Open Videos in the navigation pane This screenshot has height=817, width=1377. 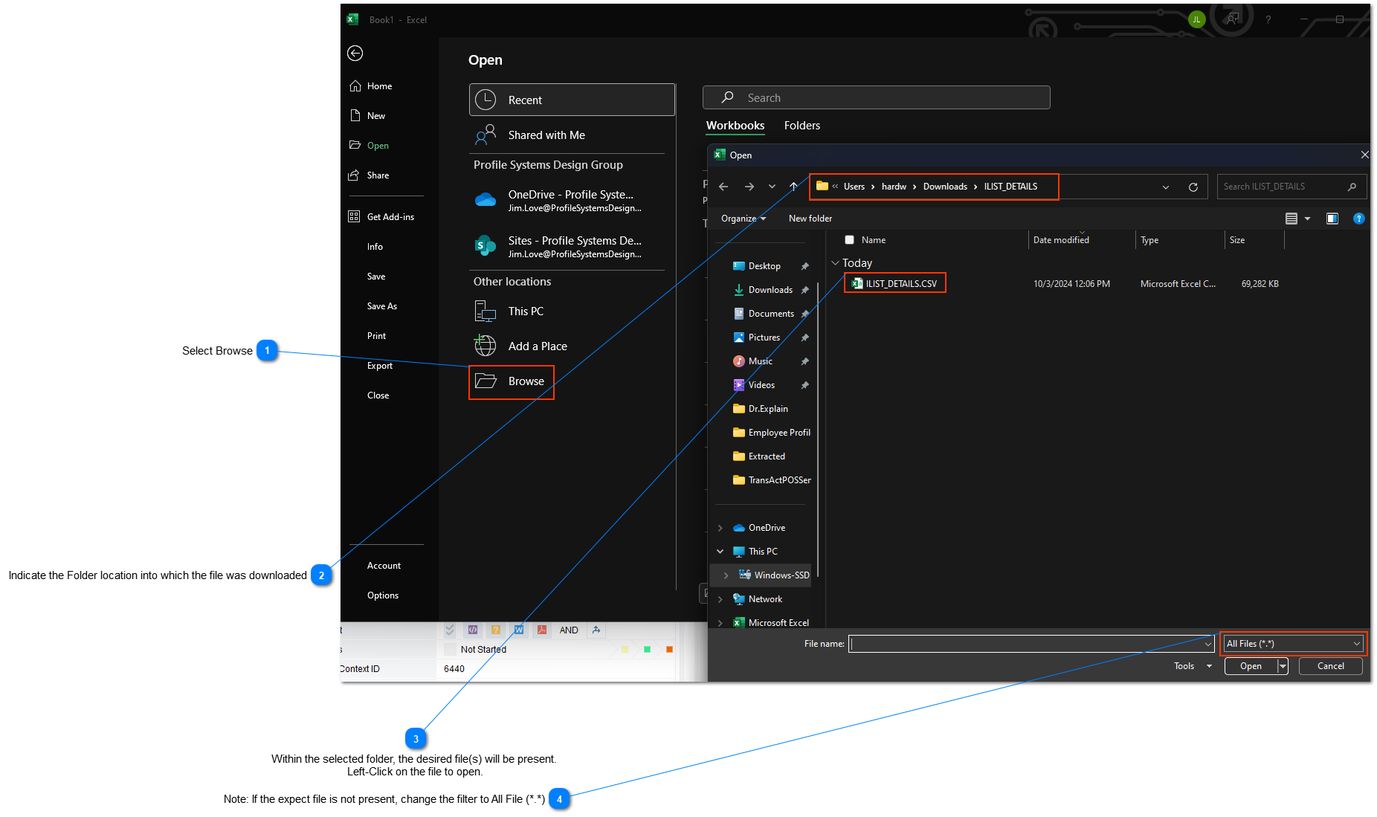tap(761, 385)
